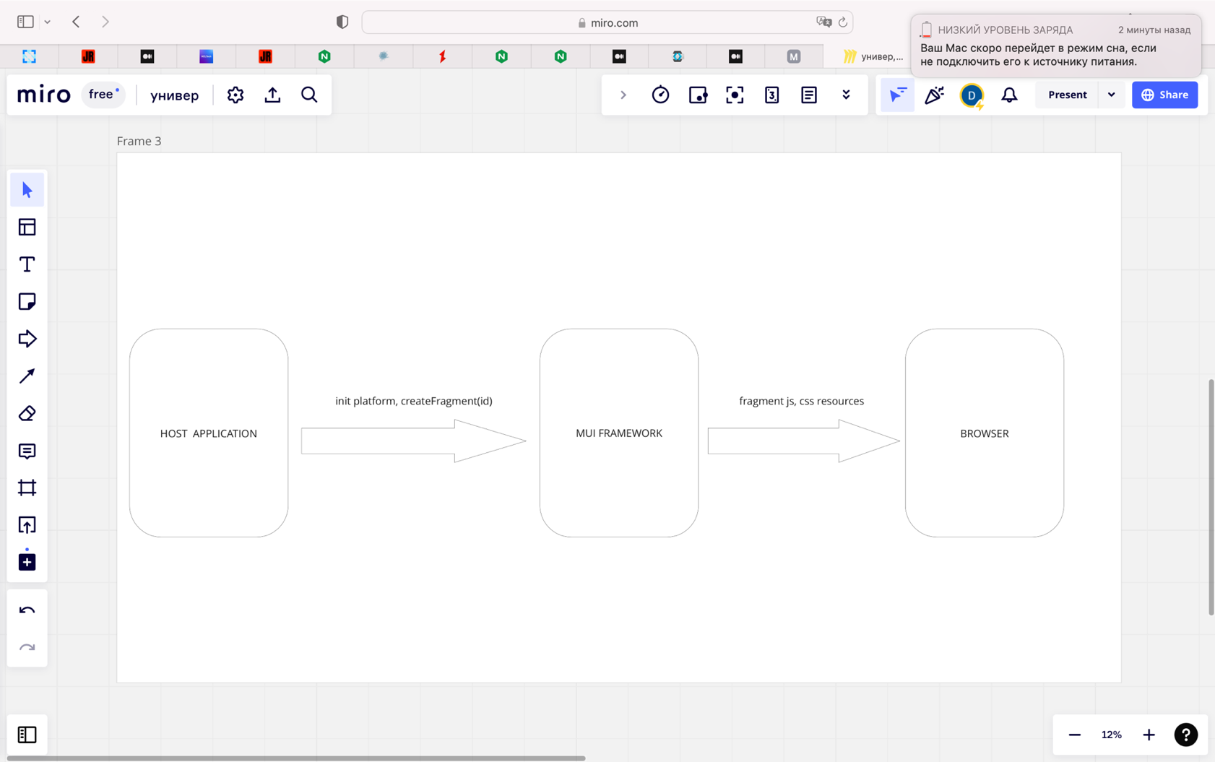Open the help question mark button
This screenshot has width=1215, height=762.
tap(1185, 735)
